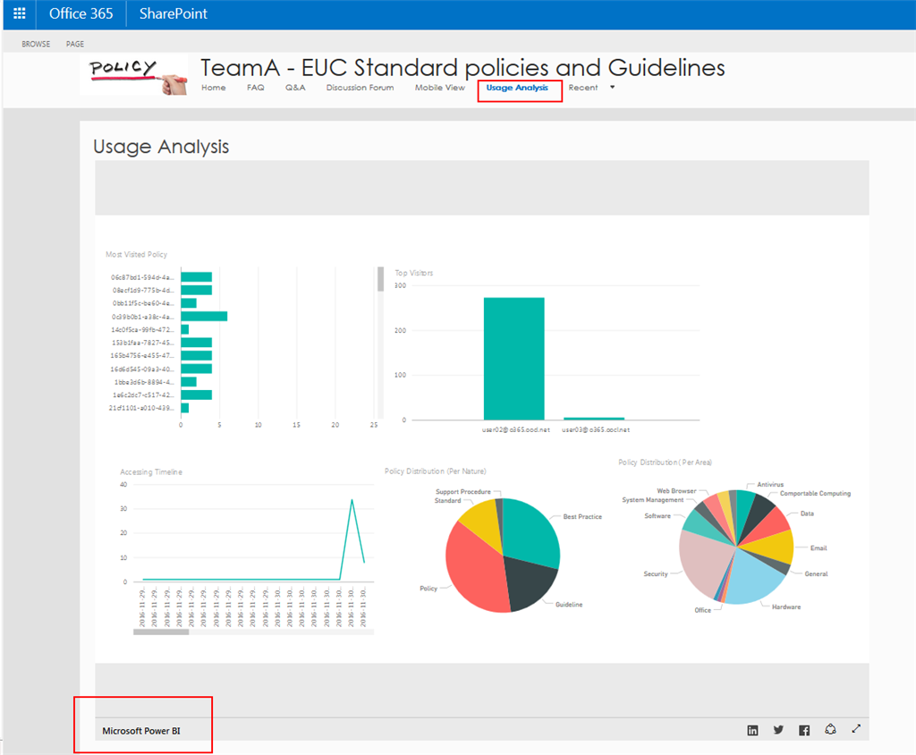
Task: Open the Q&A navigation item
Action: coord(295,88)
